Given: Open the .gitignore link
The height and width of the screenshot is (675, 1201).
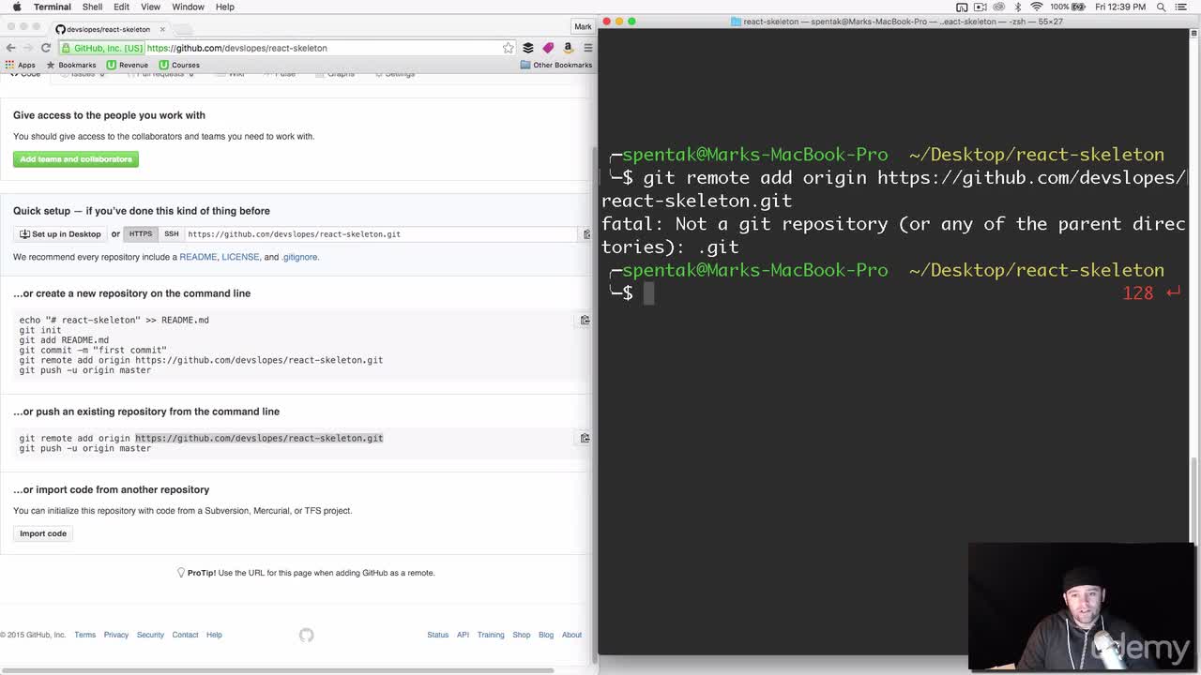Looking at the screenshot, I should coord(299,257).
